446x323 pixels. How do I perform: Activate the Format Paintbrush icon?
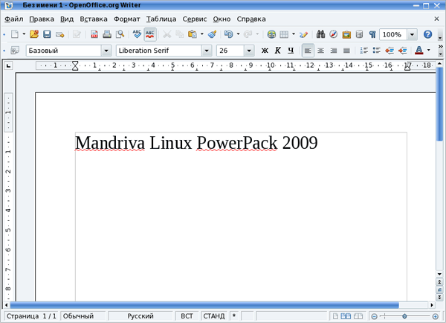[212, 34]
